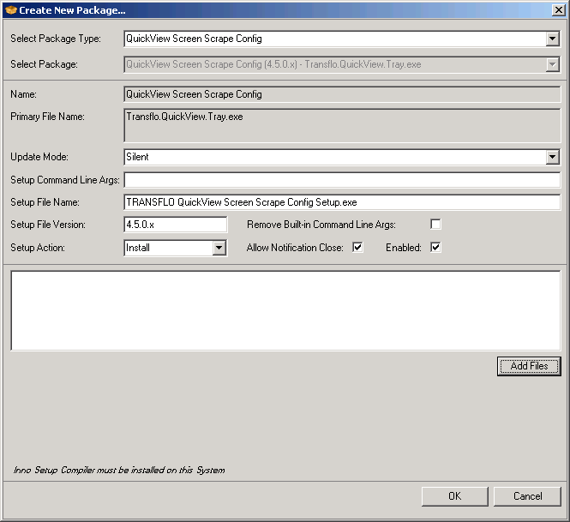Click the Allow Notification Close label
570x522 pixels.
pyautogui.click(x=295, y=248)
